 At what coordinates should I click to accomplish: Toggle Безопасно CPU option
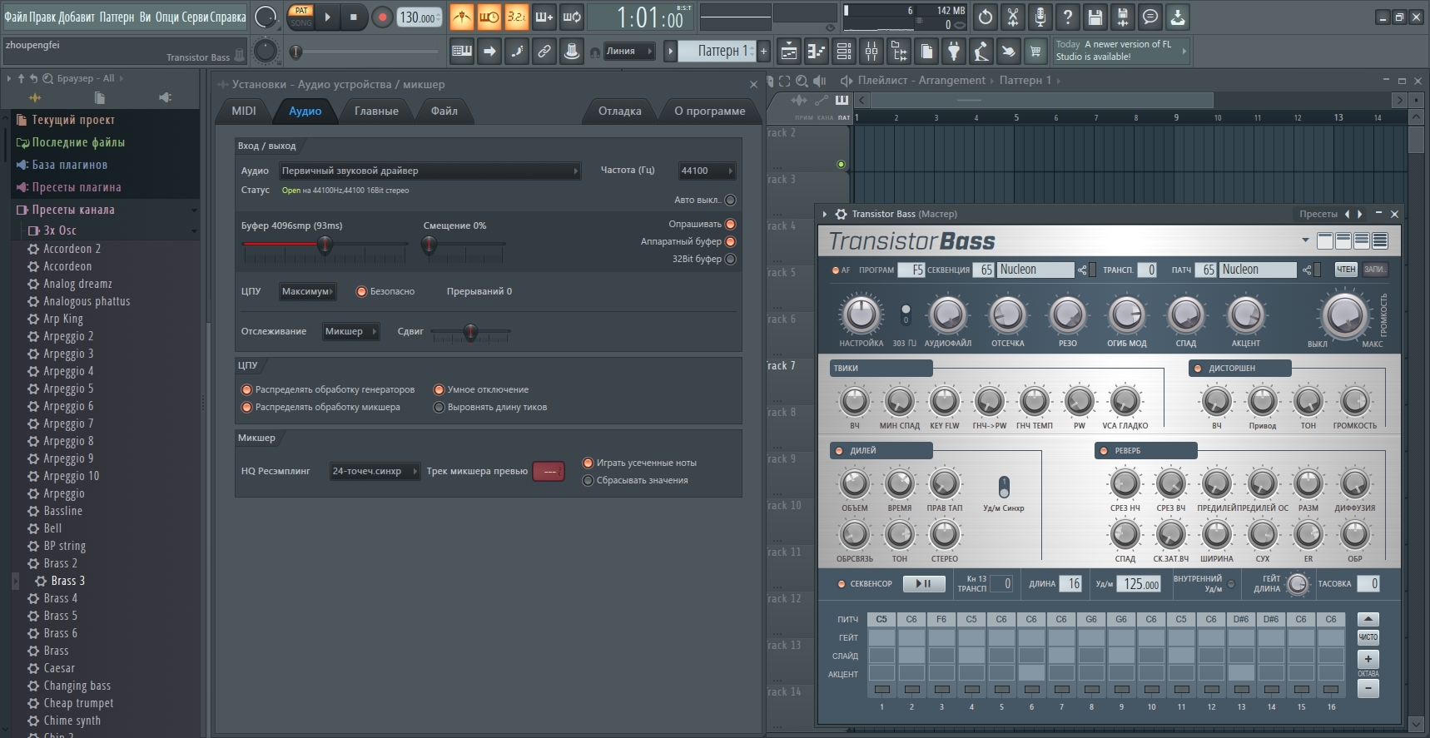point(361,291)
